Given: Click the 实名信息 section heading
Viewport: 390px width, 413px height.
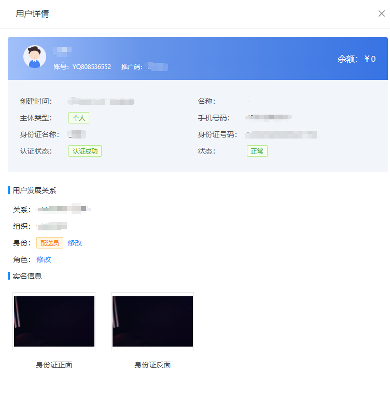Looking at the screenshot, I should [x=27, y=276].
